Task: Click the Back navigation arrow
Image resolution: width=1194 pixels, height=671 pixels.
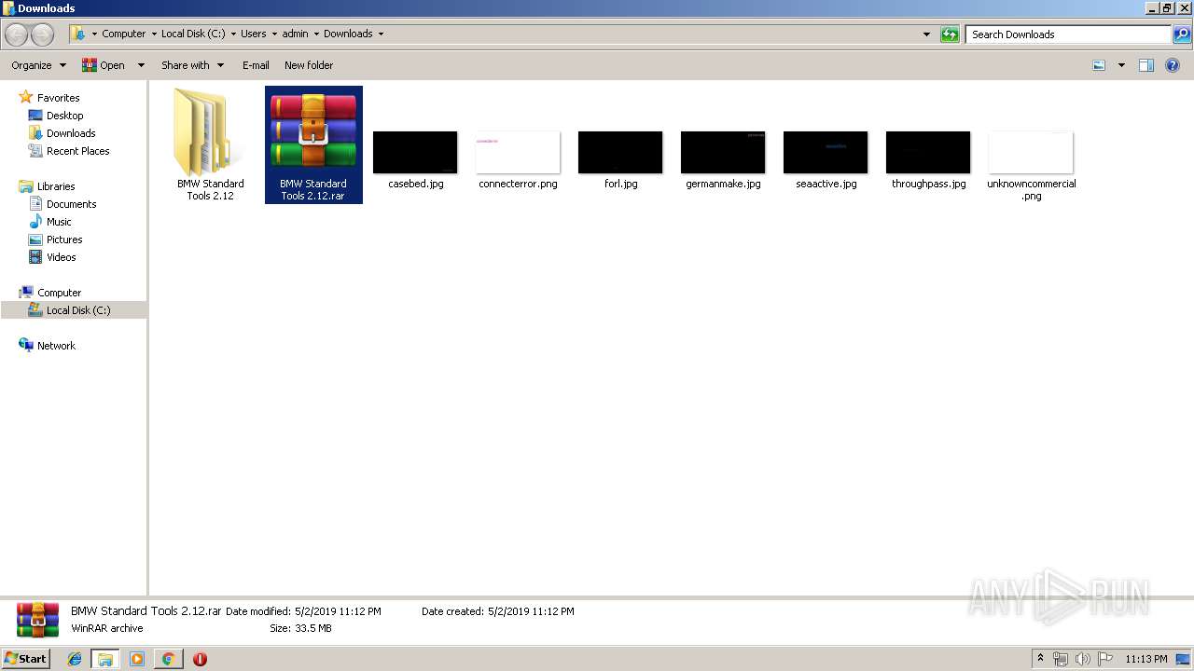Action: tap(17, 34)
